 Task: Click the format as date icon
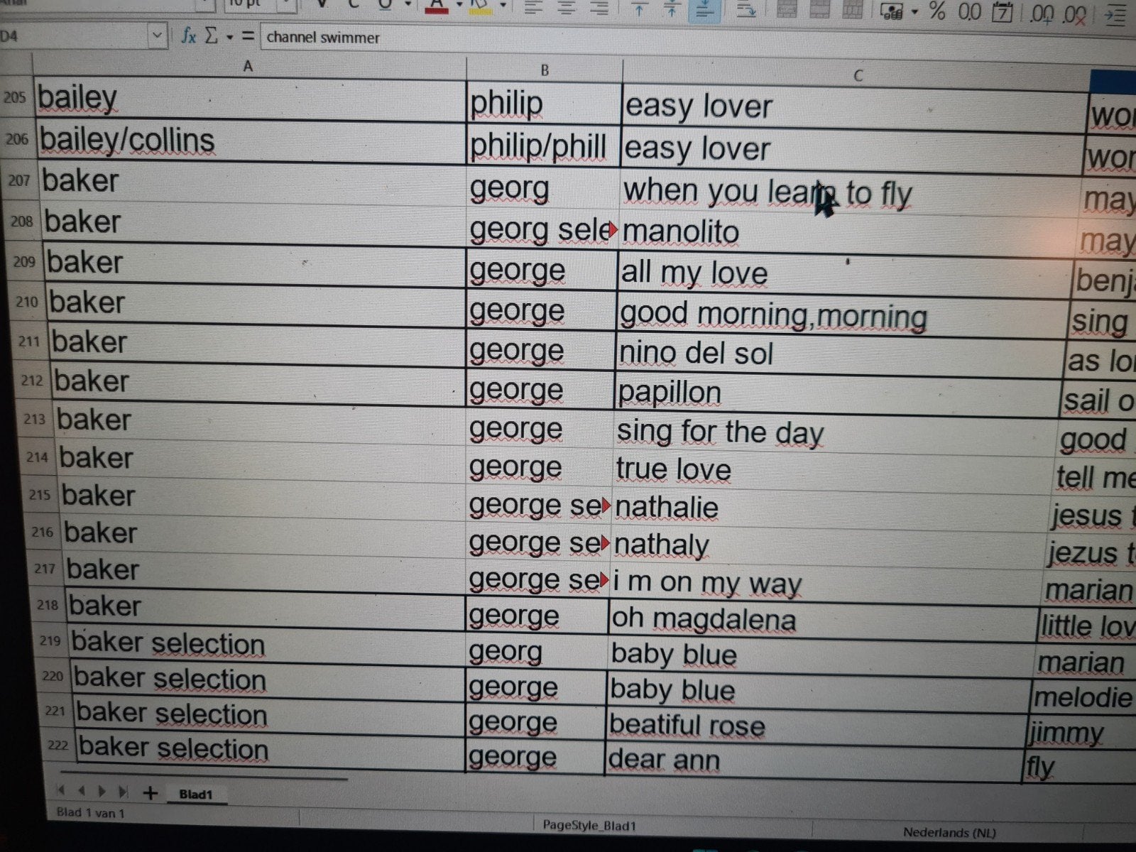pyautogui.click(x=1003, y=12)
